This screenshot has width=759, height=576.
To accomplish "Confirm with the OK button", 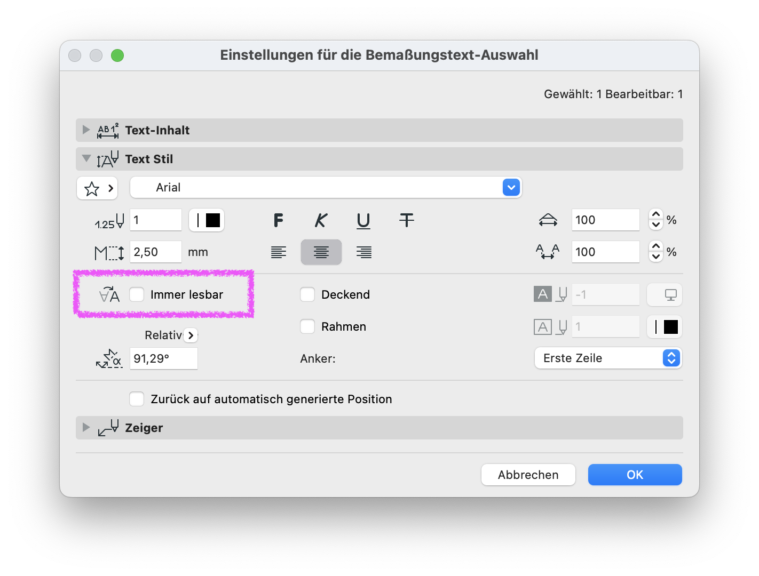I will (x=635, y=475).
